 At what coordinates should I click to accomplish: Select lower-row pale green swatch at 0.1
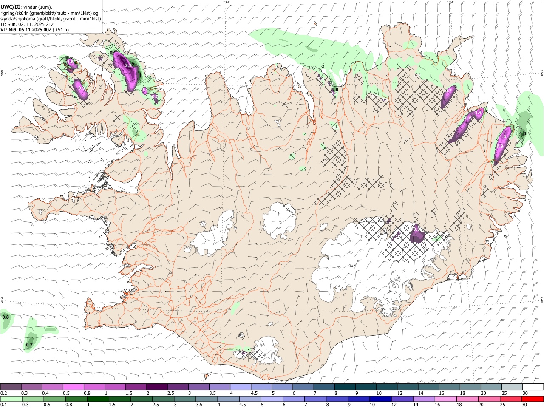(11, 399)
